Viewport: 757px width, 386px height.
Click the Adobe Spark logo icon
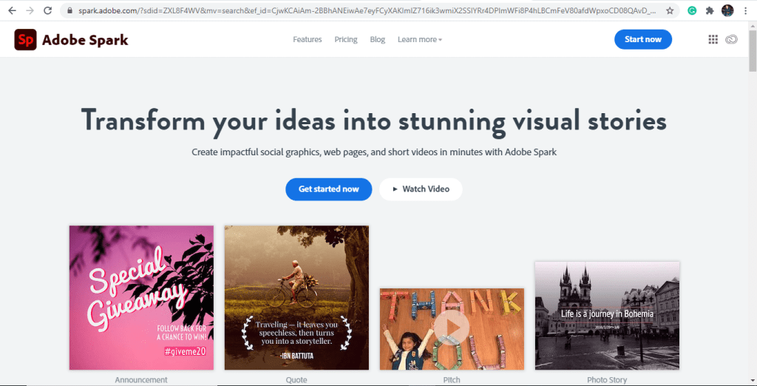tap(25, 40)
